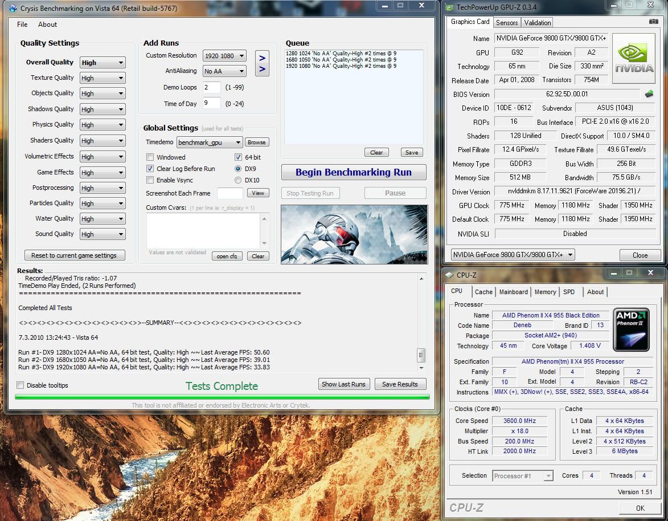Expand the Timedemo dropdown
This screenshot has width=668, height=521.
pos(210,143)
